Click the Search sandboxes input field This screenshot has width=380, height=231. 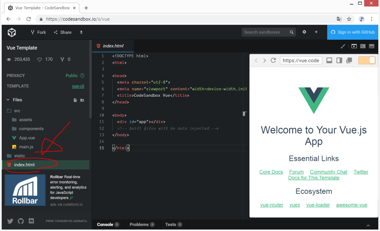click(265, 32)
